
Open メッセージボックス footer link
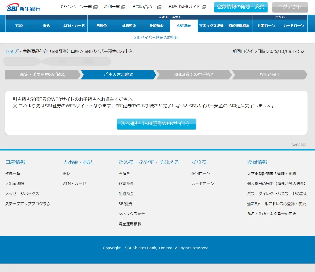click(22, 194)
